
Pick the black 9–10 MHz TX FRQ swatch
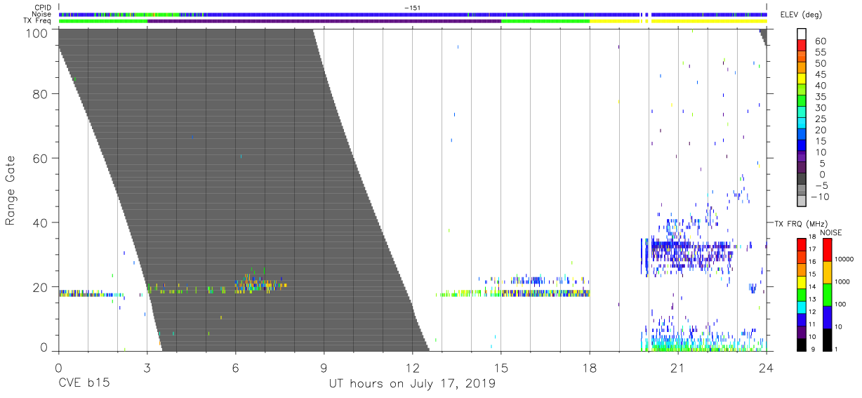tap(802, 345)
